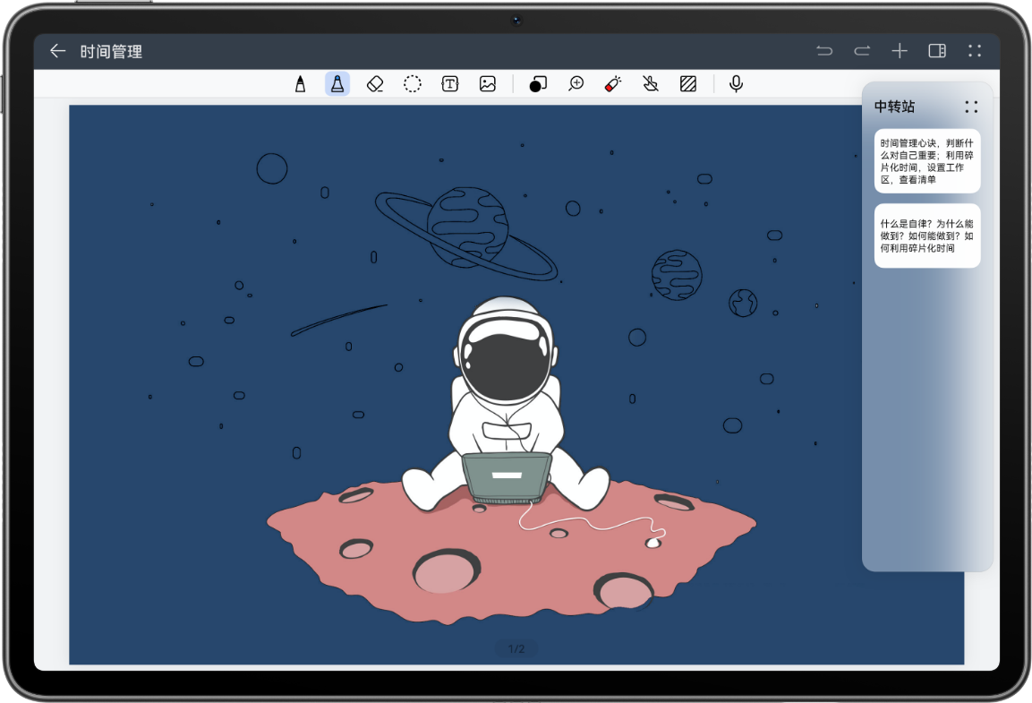Pick the laser pointer tool
Screen dimensions: 1032x703
coord(613,84)
